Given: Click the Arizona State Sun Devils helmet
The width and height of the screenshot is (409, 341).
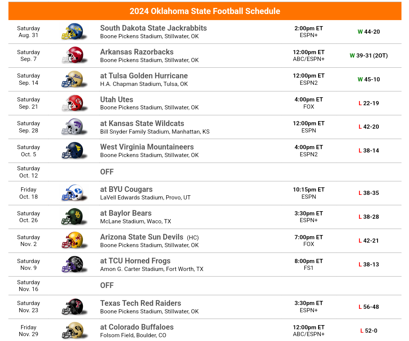Looking at the screenshot, I should click(x=74, y=240).
